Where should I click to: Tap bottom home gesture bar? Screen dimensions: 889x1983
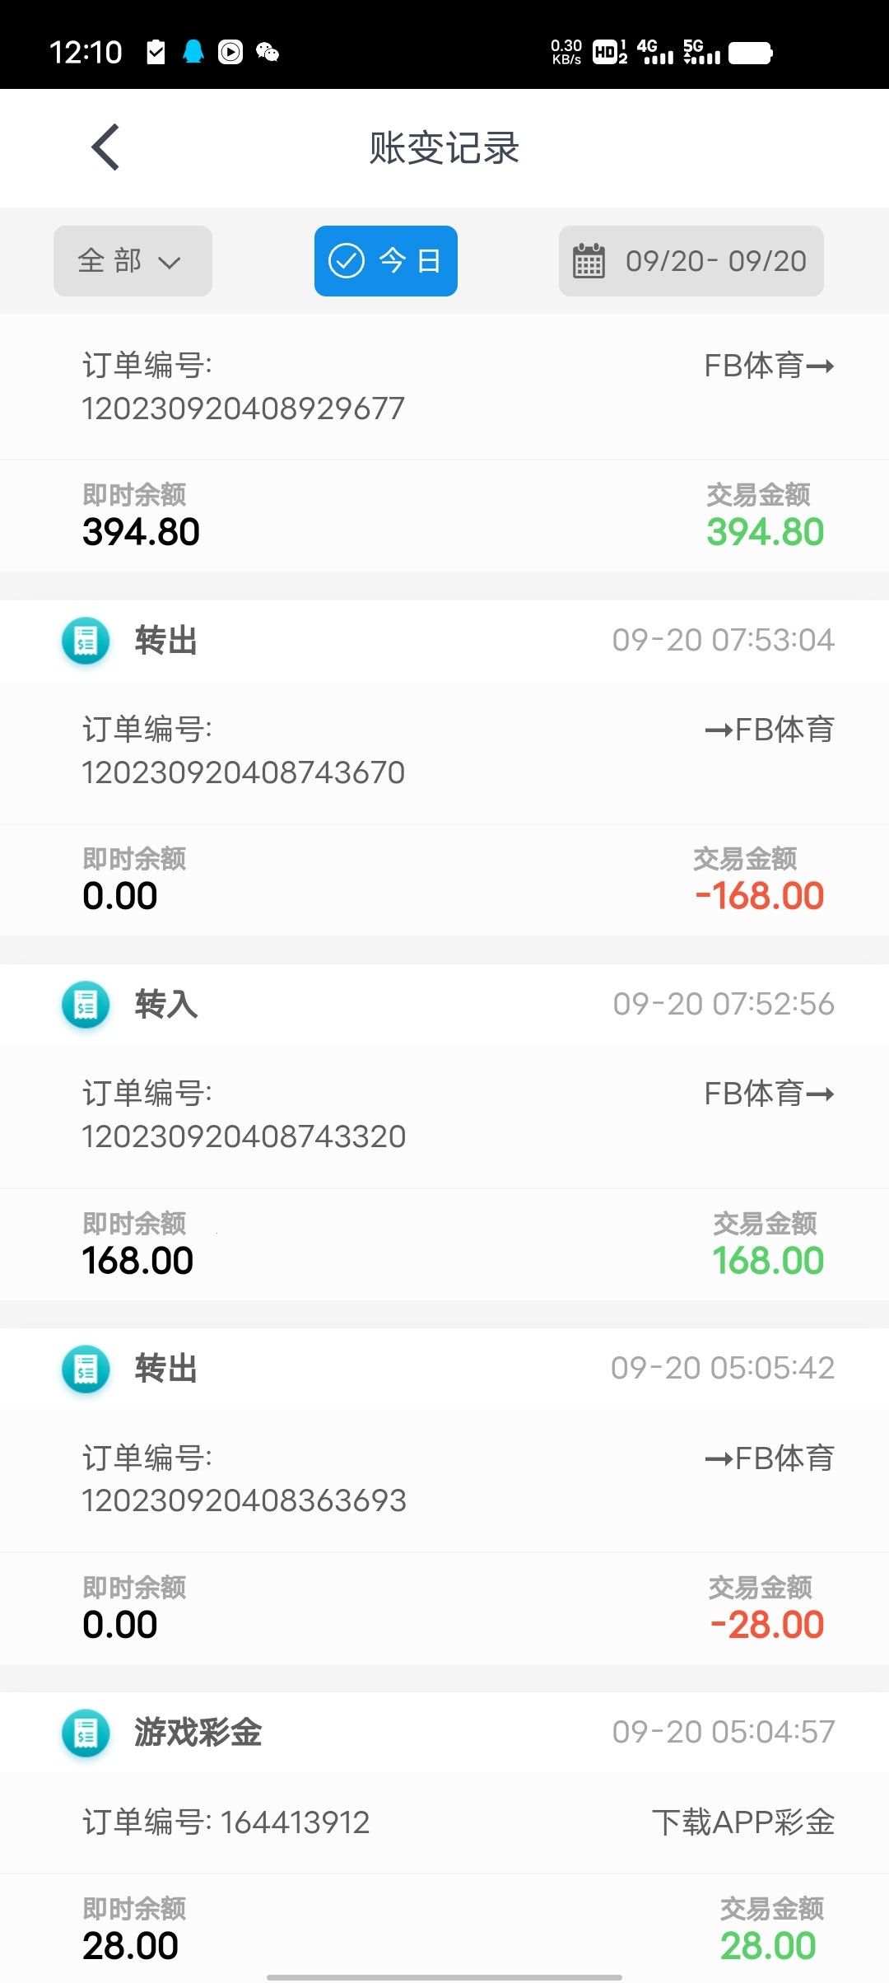[444, 1976]
